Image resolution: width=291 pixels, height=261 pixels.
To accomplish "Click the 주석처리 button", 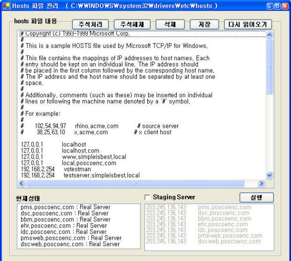I will pos(91,24).
